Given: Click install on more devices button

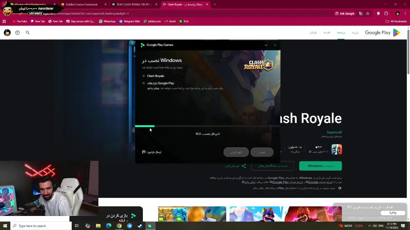Looking at the screenshot, I should (273, 166).
